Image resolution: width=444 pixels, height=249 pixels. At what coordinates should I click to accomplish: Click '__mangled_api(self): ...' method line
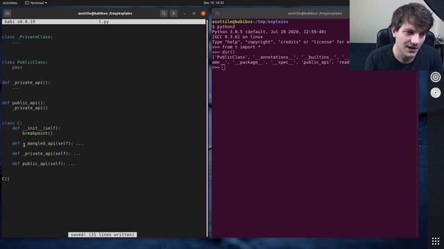coord(48,143)
